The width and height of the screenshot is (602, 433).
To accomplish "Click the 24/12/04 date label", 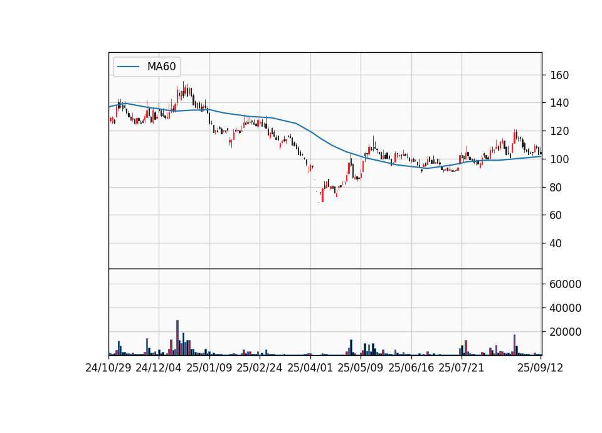I will (x=159, y=368).
